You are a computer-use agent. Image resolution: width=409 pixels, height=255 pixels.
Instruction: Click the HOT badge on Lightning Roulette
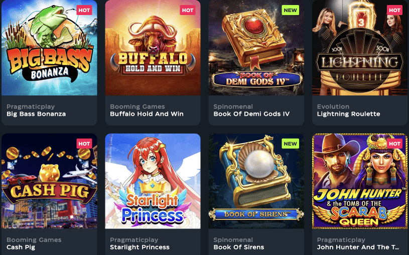[x=394, y=10]
